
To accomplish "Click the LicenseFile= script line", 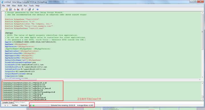I will pyautogui.click(x=24, y=65).
